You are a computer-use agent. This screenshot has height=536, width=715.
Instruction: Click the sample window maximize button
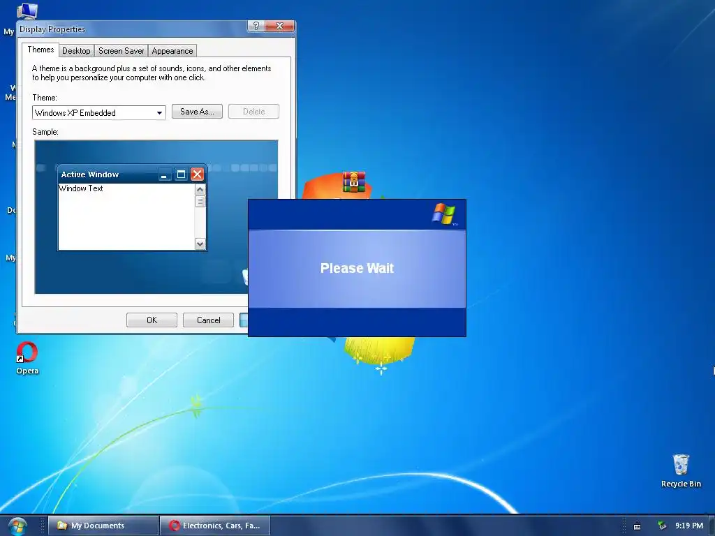181,174
